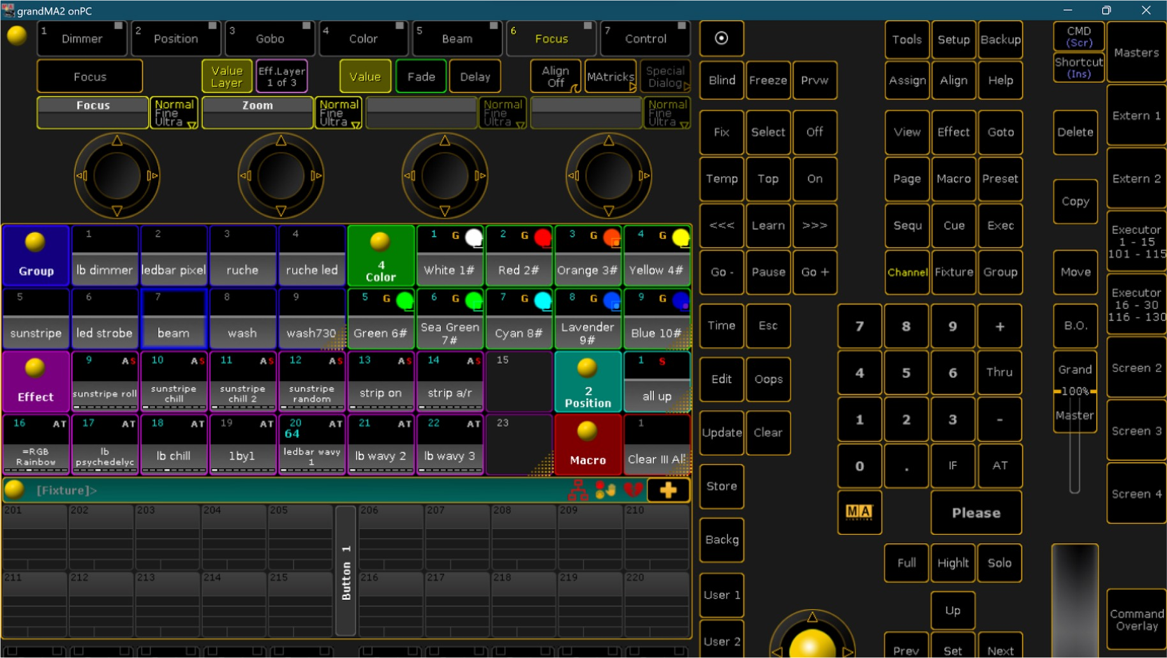Select the White 1# color preset
The height and width of the screenshot is (658, 1167).
point(450,255)
